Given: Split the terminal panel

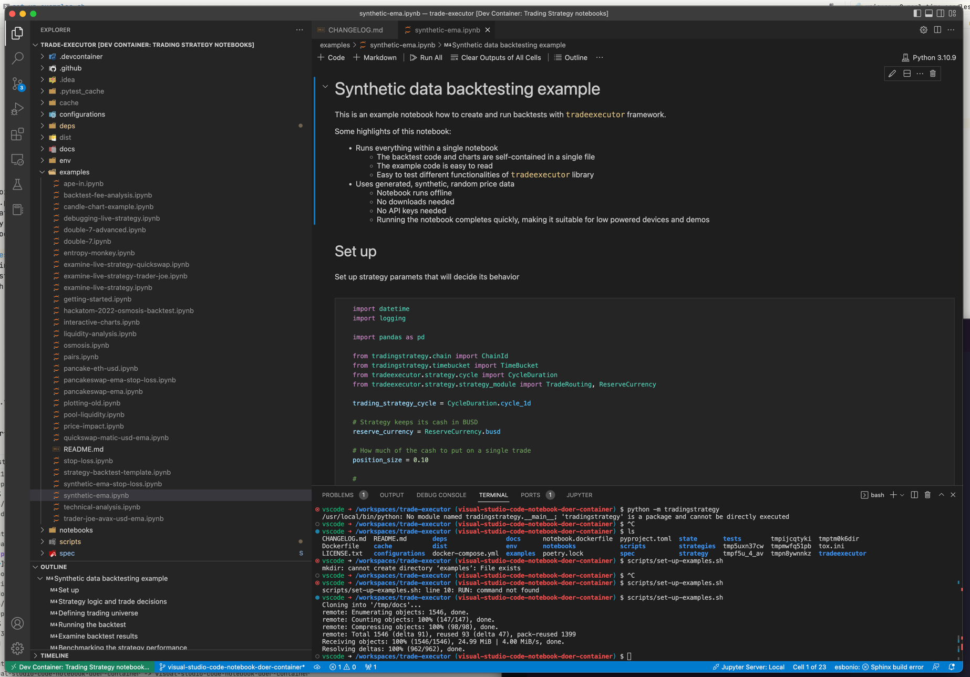Looking at the screenshot, I should pyautogui.click(x=914, y=495).
